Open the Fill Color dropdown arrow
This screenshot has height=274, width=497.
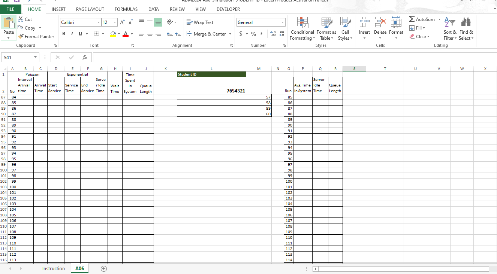pos(118,34)
